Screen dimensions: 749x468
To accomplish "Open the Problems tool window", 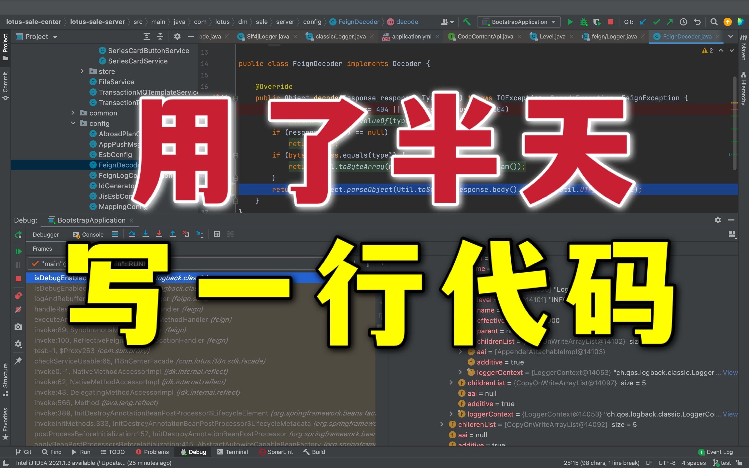I will coord(152,452).
